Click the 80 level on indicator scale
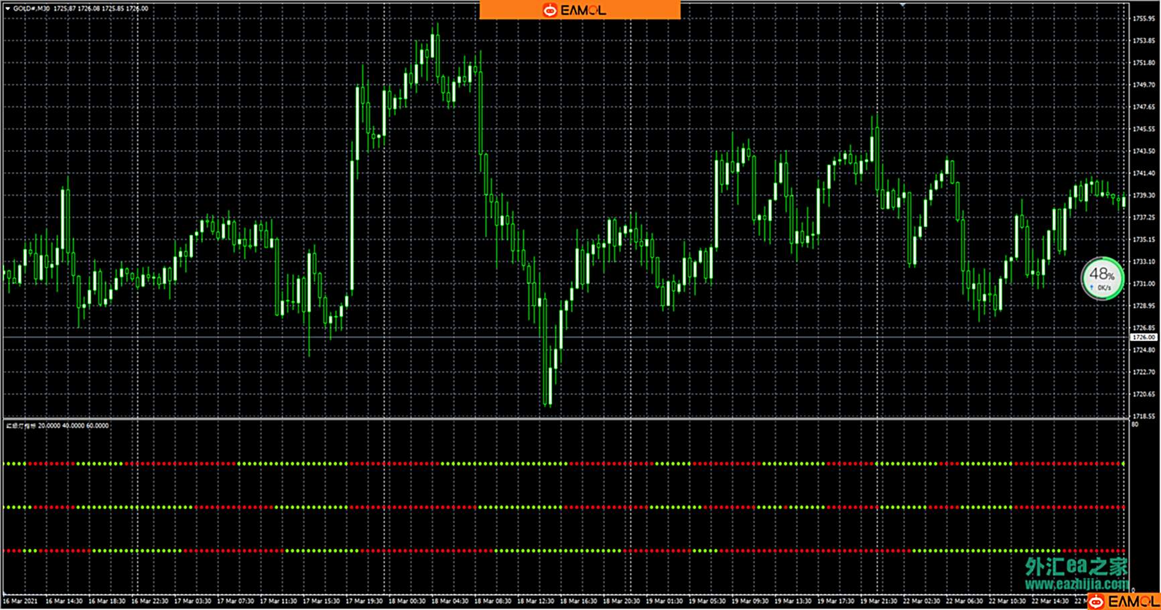1161x610 pixels. pyautogui.click(x=1135, y=425)
